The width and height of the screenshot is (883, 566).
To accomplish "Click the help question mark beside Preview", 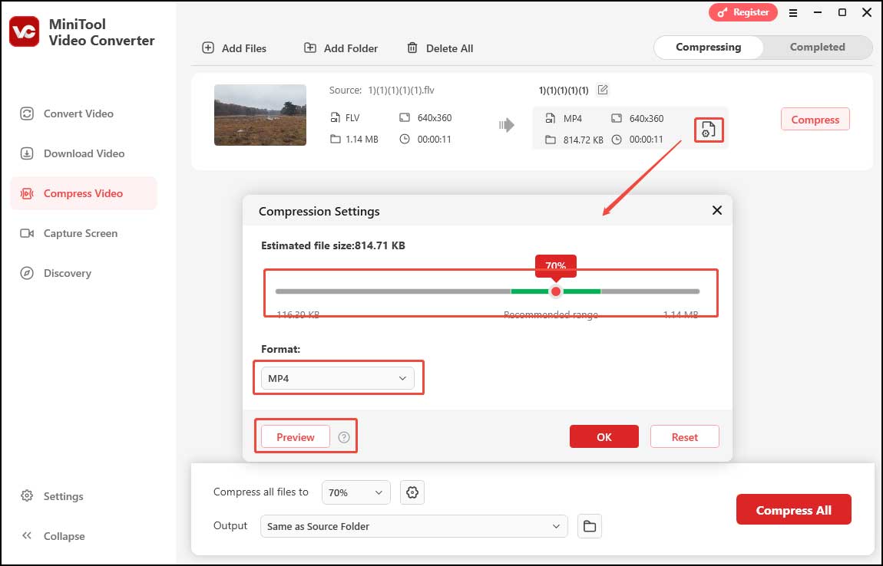I will click(x=344, y=437).
